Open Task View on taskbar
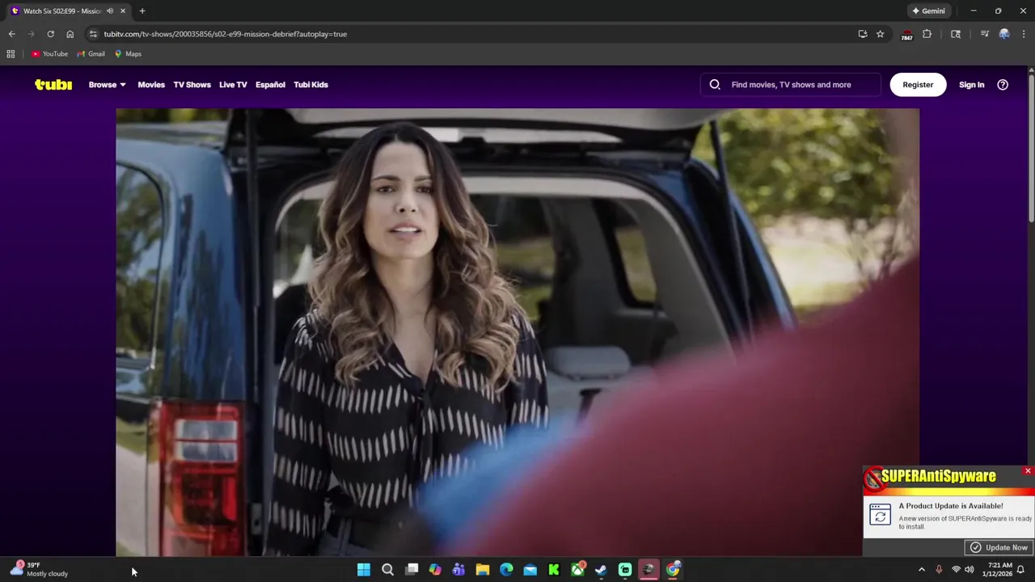This screenshot has width=1035, height=582. click(412, 570)
